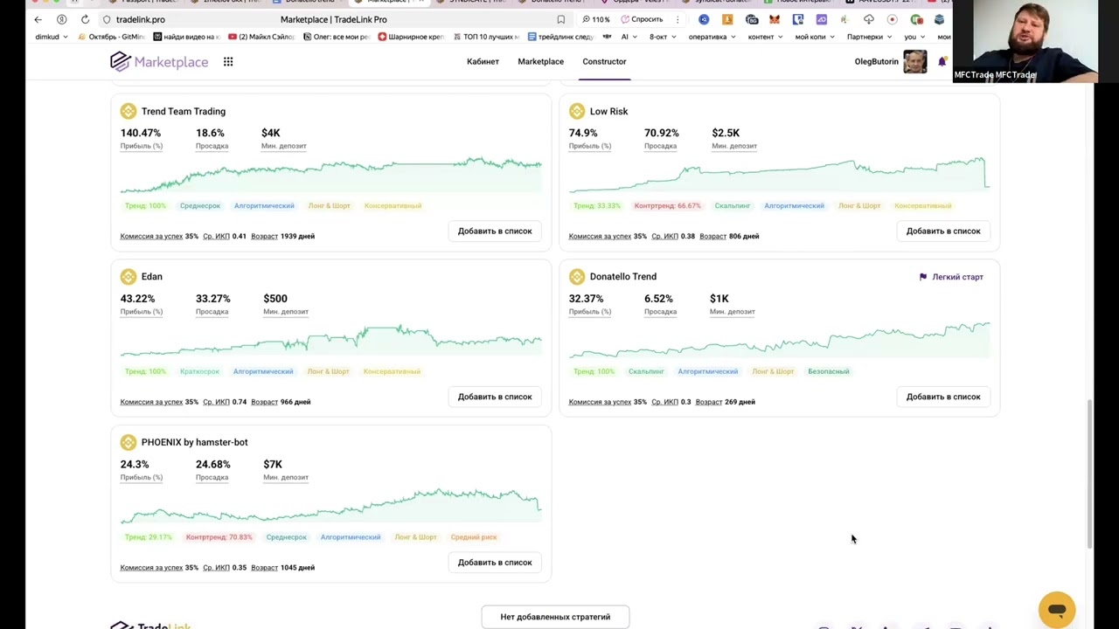Expand the dimkud bookmarks folder
The height and width of the screenshot is (629, 1119).
(x=52, y=37)
